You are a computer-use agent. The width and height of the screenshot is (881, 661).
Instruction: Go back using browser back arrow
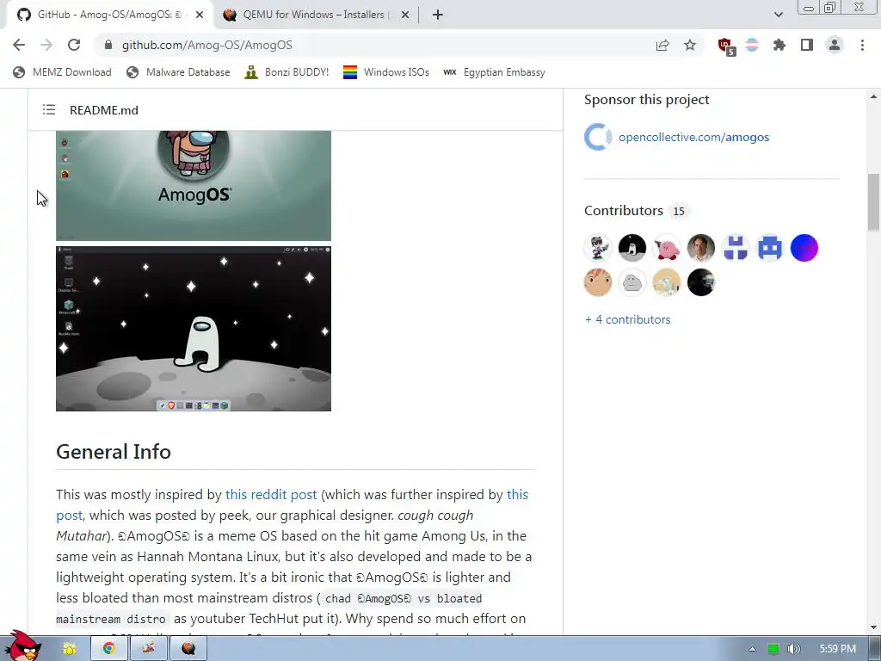click(x=19, y=45)
